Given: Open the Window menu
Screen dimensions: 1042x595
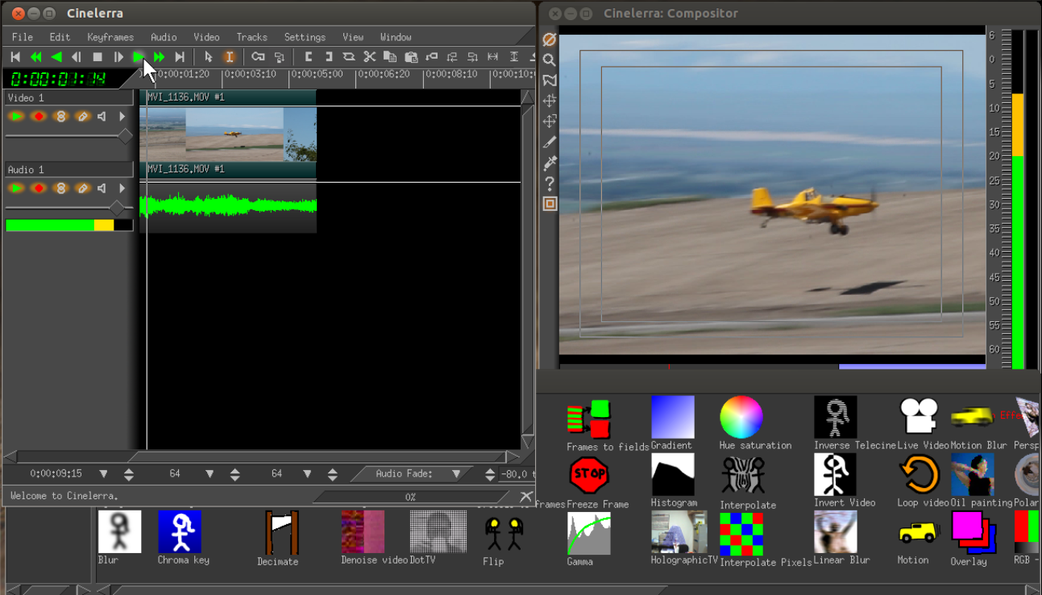Looking at the screenshot, I should click(396, 37).
